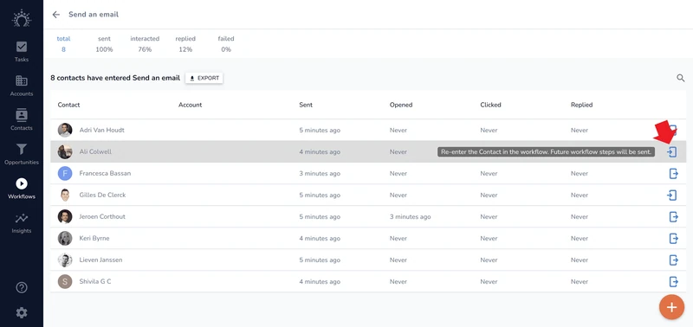Viewport: 693px width, 327px height.
Task: Re-enter Ali Colwell in the workflow
Action: [672, 151]
